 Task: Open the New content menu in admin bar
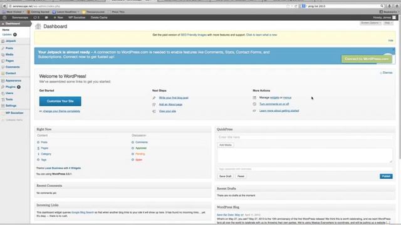pyautogui.click(x=58, y=17)
